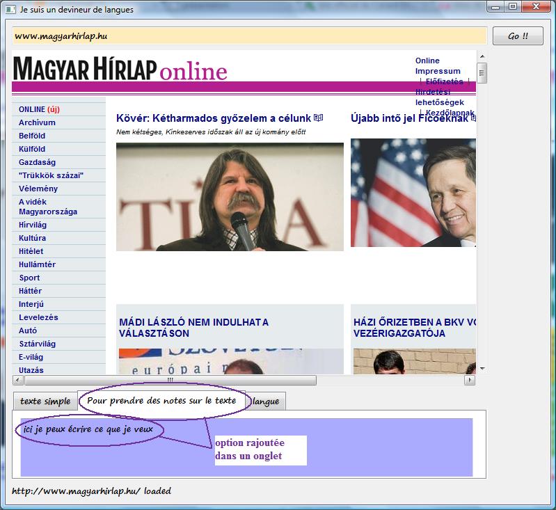Image resolution: width=556 pixels, height=510 pixels.
Task: Click the photo with the American flag
Action: 413,193
